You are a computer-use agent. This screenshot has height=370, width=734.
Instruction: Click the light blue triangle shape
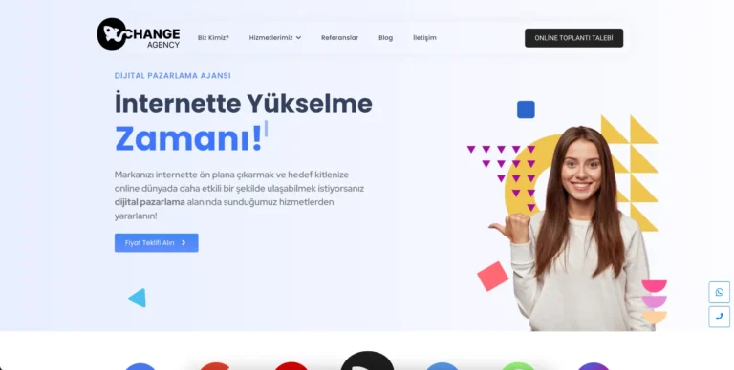coord(138,298)
